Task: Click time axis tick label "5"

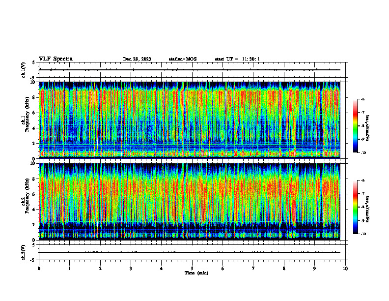Action: 192,269
